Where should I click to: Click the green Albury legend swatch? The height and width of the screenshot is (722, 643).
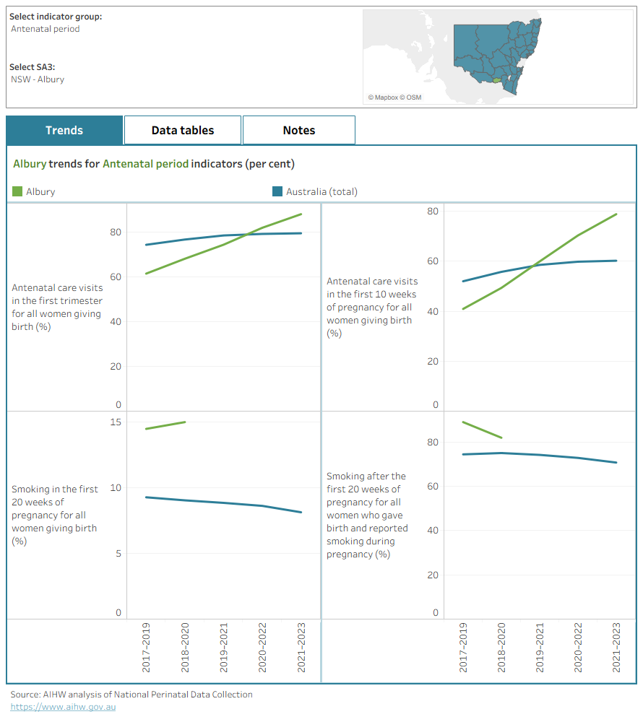17,191
